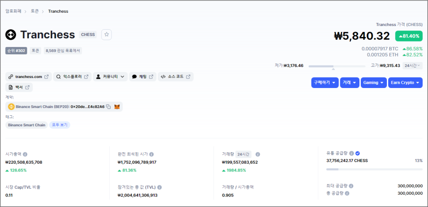Click TVL value ₩2,004,641,306,913

click(x=138, y=195)
